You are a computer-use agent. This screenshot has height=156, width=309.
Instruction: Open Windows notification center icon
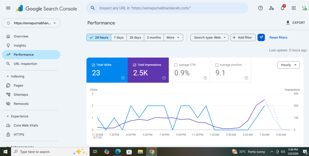click(x=305, y=152)
